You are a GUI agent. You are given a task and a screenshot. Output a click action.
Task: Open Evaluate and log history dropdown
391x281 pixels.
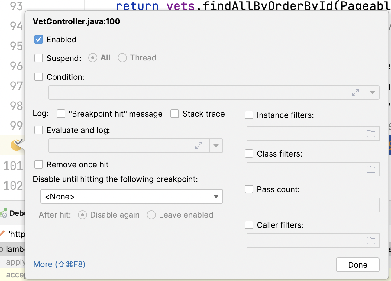click(216, 146)
